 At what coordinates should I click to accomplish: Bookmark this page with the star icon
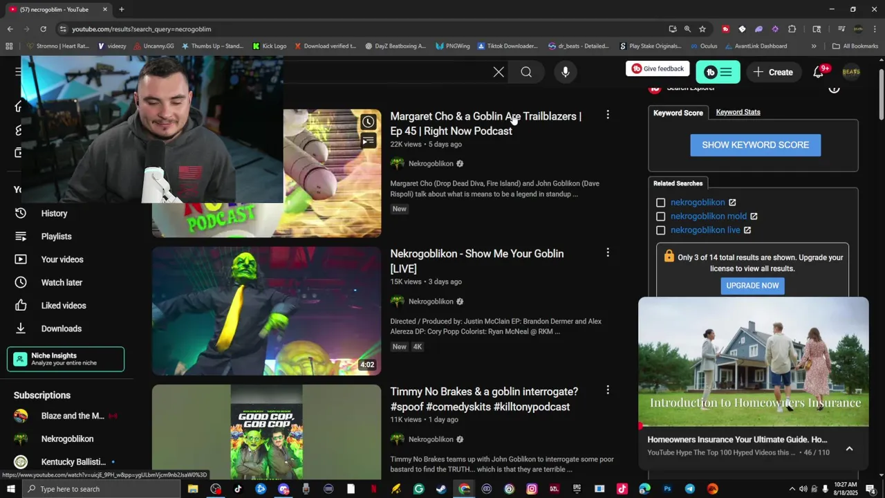[702, 29]
